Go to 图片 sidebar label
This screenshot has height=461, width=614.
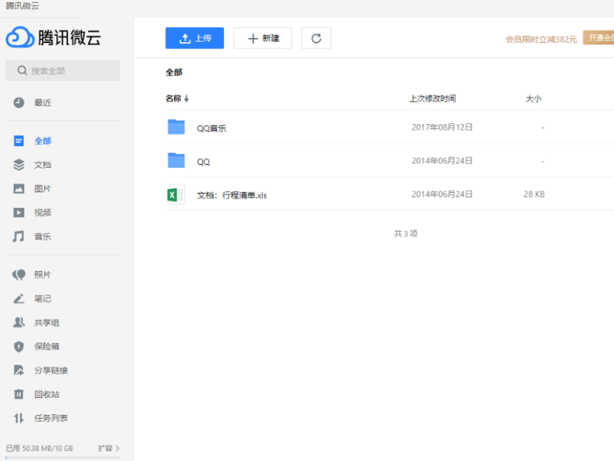43,189
